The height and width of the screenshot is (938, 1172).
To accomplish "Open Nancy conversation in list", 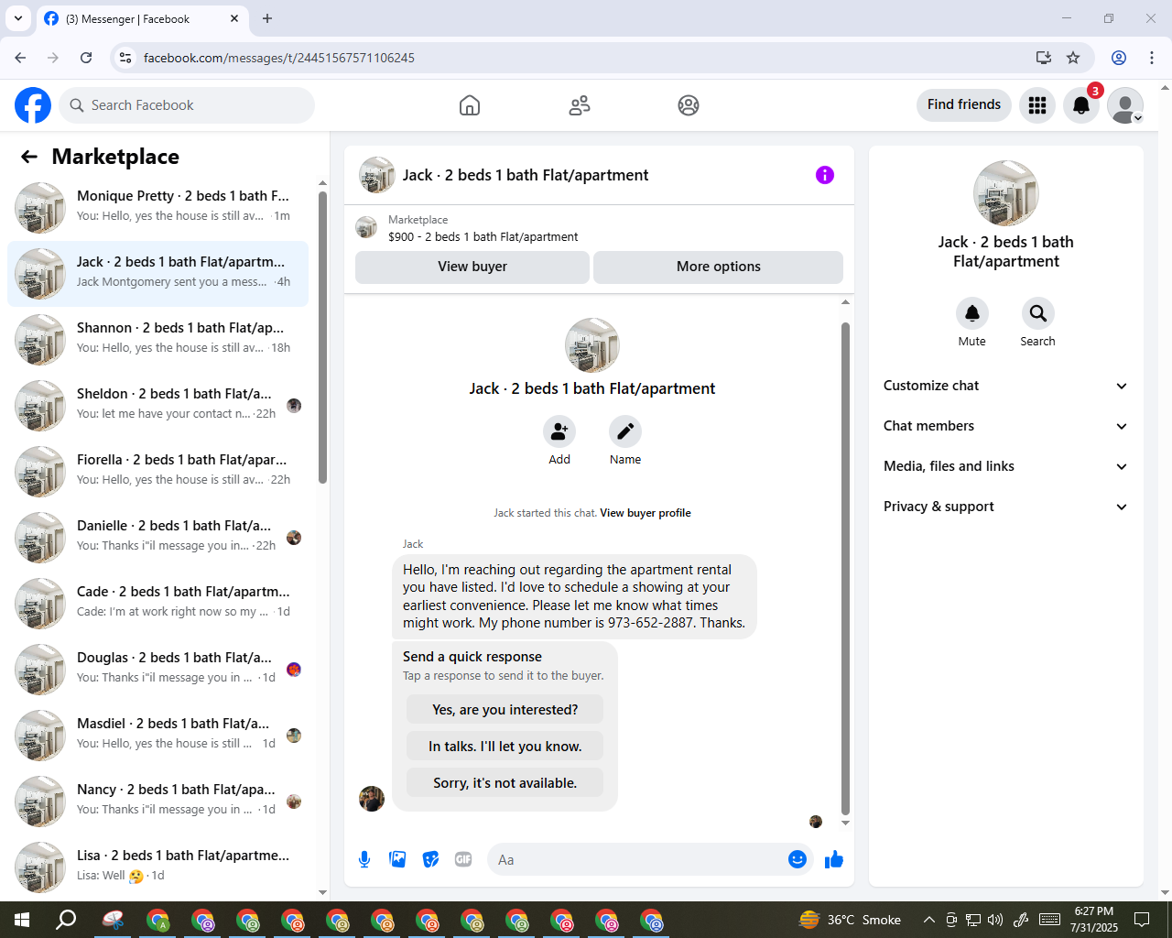I will coord(158,802).
